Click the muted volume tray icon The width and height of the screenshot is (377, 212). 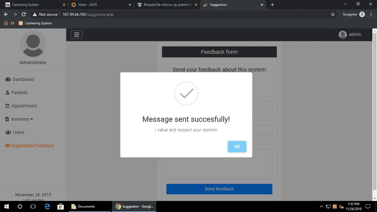[x=341, y=206]
